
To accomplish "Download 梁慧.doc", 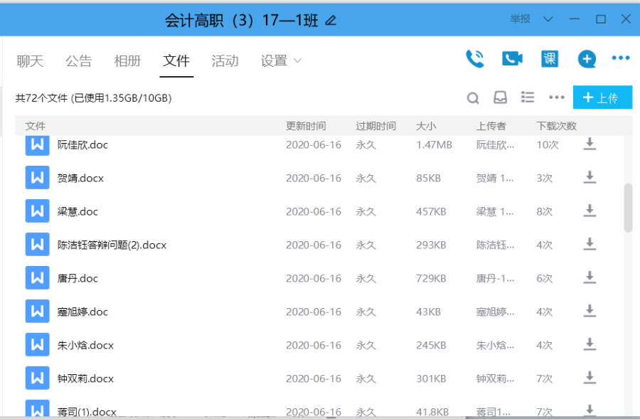I will (590, 211).
